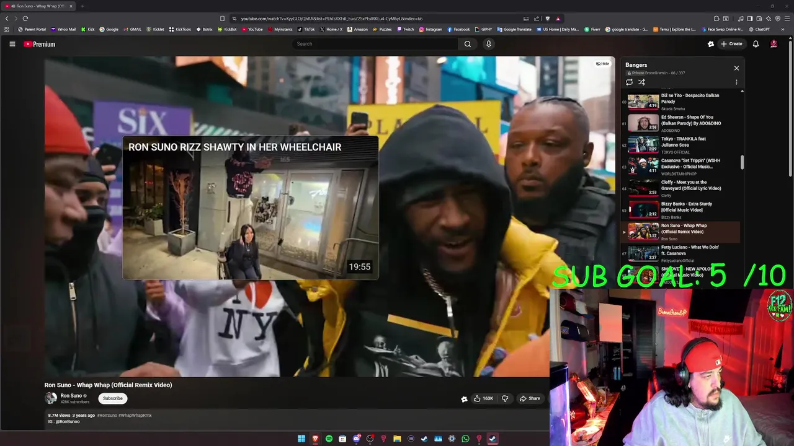794x446 pixels.
Task: Open the YouTube guide hamburger menu
Action: 12,44
